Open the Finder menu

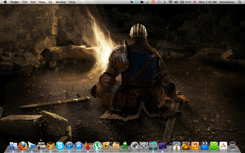tap(15, 2)
